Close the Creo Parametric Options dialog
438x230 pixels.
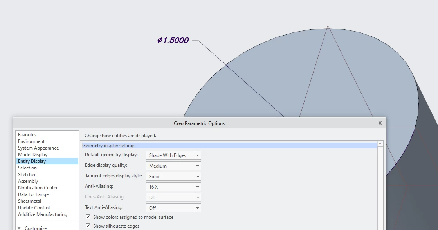pos(380,123)
